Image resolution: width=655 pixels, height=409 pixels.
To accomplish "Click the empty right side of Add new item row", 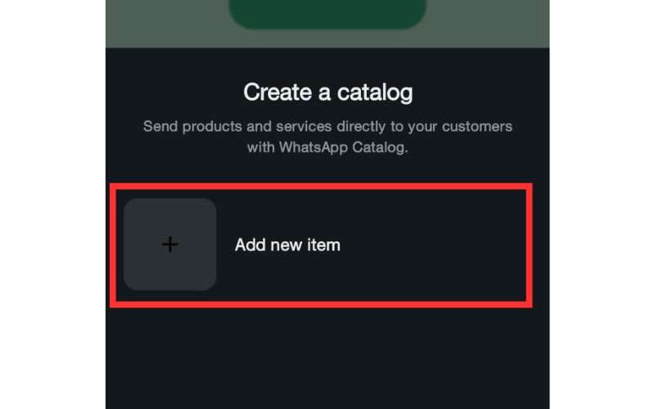I will (435, 245).
